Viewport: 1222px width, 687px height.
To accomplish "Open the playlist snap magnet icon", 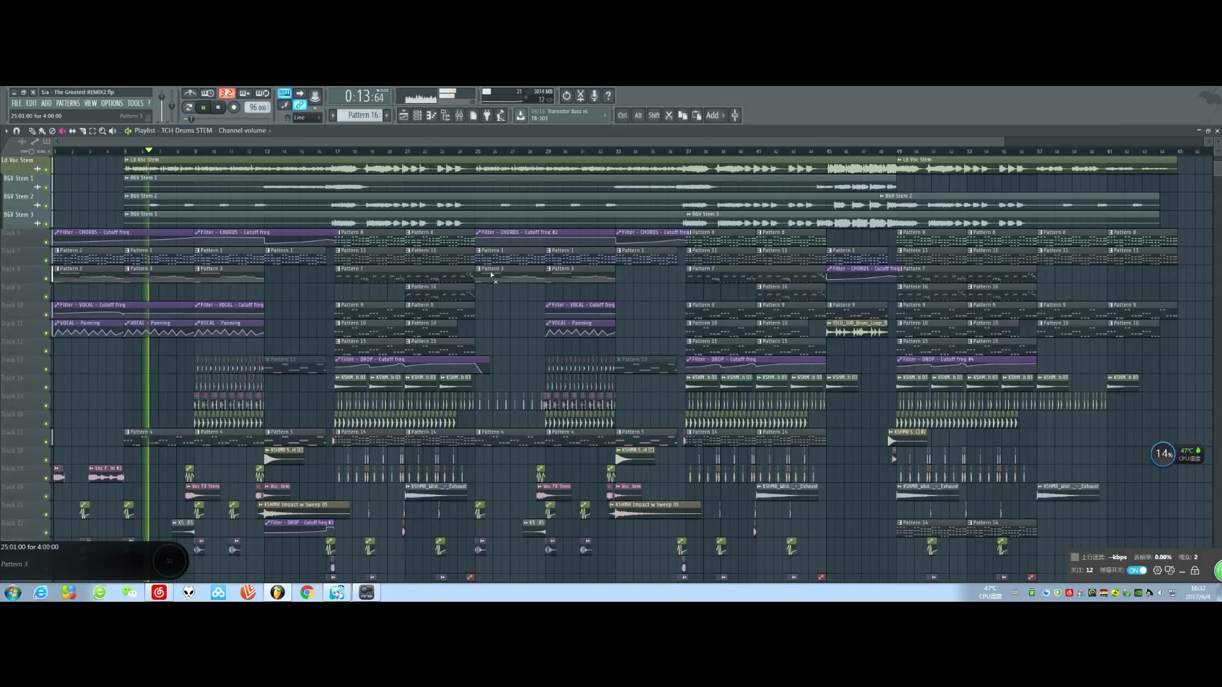I will [17, 131].
